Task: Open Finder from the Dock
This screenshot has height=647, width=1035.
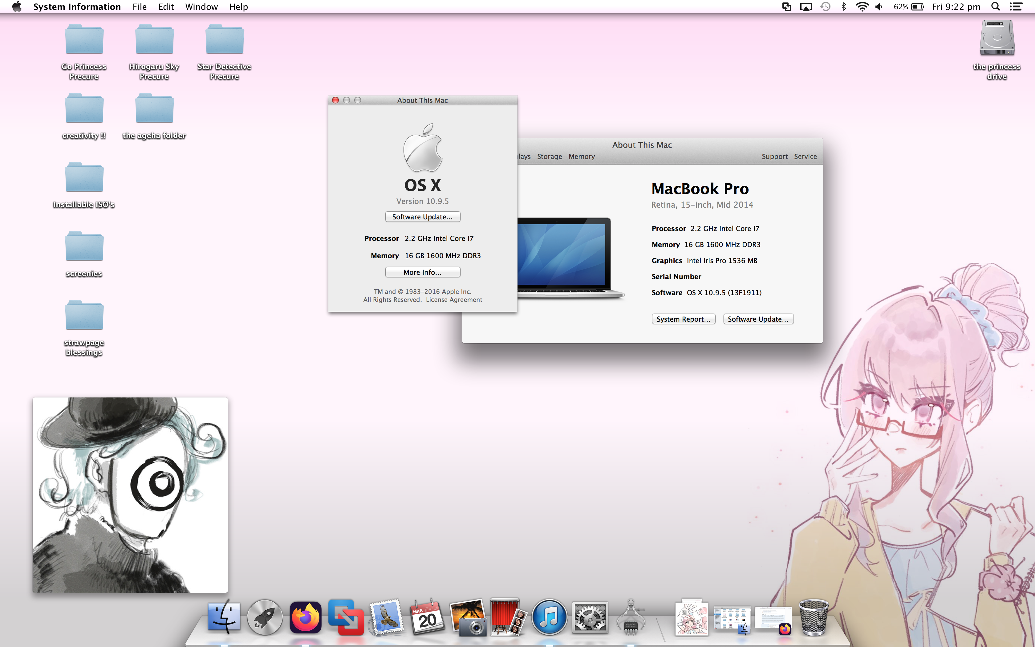Action: click(x=224, y=617)
